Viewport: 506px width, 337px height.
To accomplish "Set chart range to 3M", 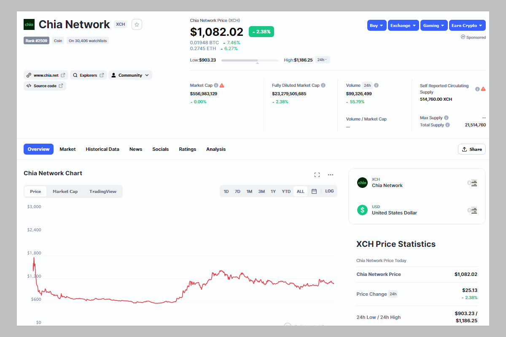I will point(261,191).
